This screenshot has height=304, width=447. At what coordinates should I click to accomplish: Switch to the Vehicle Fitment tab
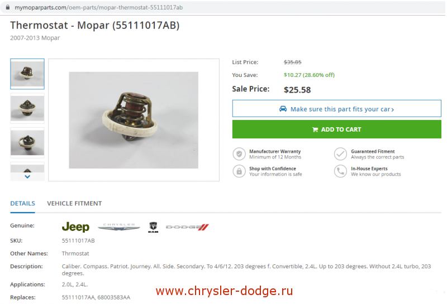pyautogui.click(x=74, y=203)
